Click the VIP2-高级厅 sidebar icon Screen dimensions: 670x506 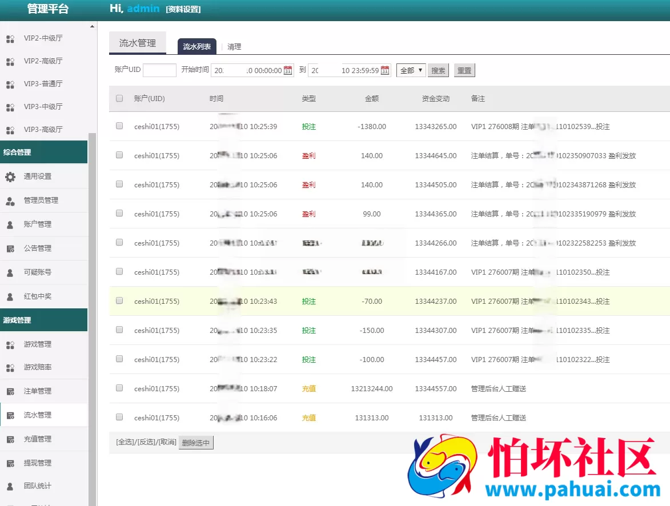click(x=10, y=62)
